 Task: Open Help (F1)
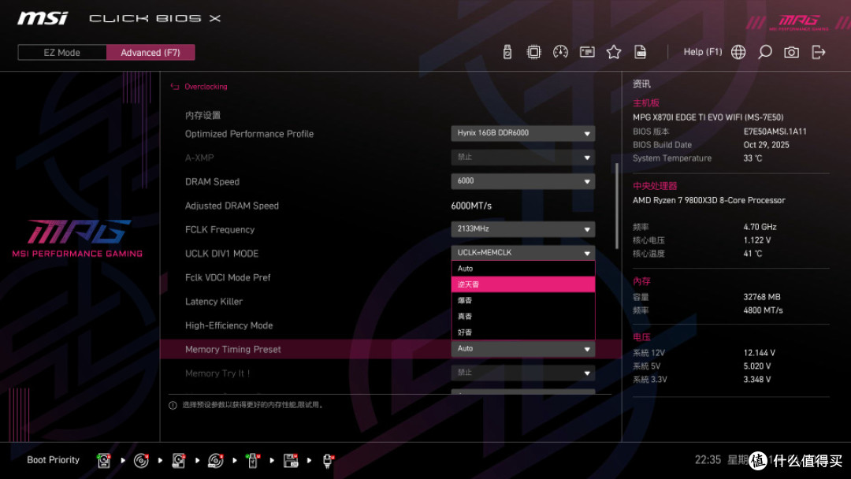click(703, 52)
